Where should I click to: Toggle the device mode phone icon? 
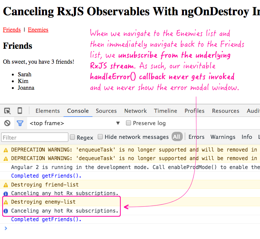(20, 111)
